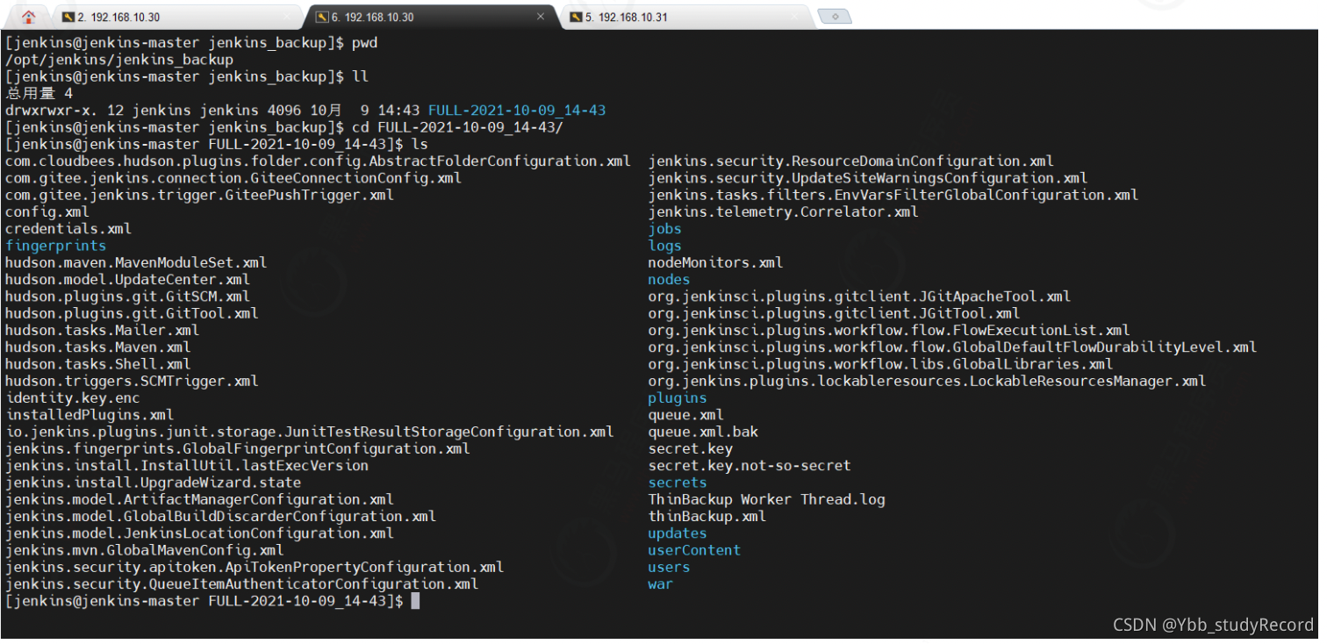
Task: Click jenkins.security.apitoken.ApiTokenPropertyConfiguration.xml file name
Action: (x=255, y=567)
